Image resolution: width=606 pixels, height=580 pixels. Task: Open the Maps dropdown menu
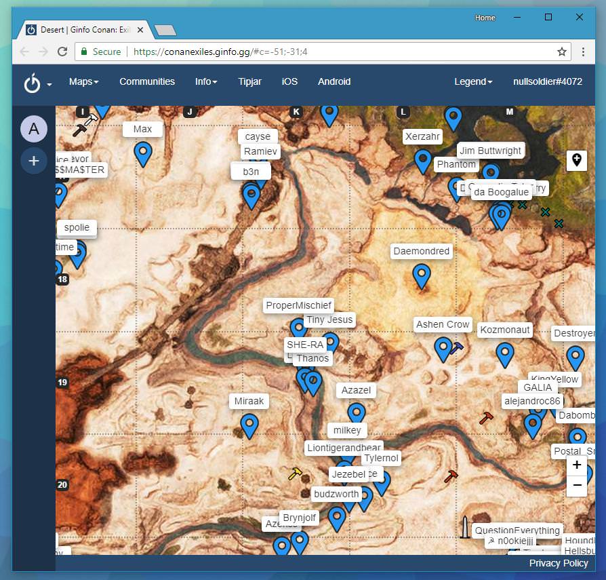(84, 81)
